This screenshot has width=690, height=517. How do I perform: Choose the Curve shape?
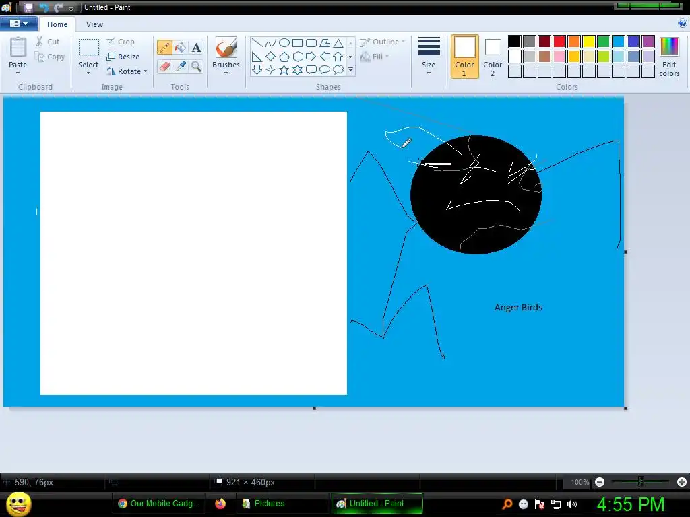[271, 42]
